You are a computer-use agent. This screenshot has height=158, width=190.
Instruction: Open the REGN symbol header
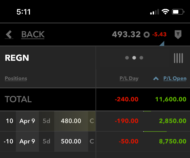click(x=17, y=58)
